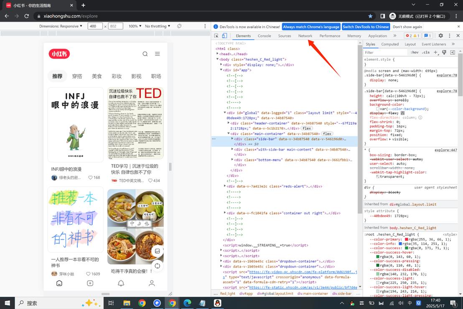This screenshot has height=309, width=463.
Task: Expand the side-bar div node
Action: [232, 139]
